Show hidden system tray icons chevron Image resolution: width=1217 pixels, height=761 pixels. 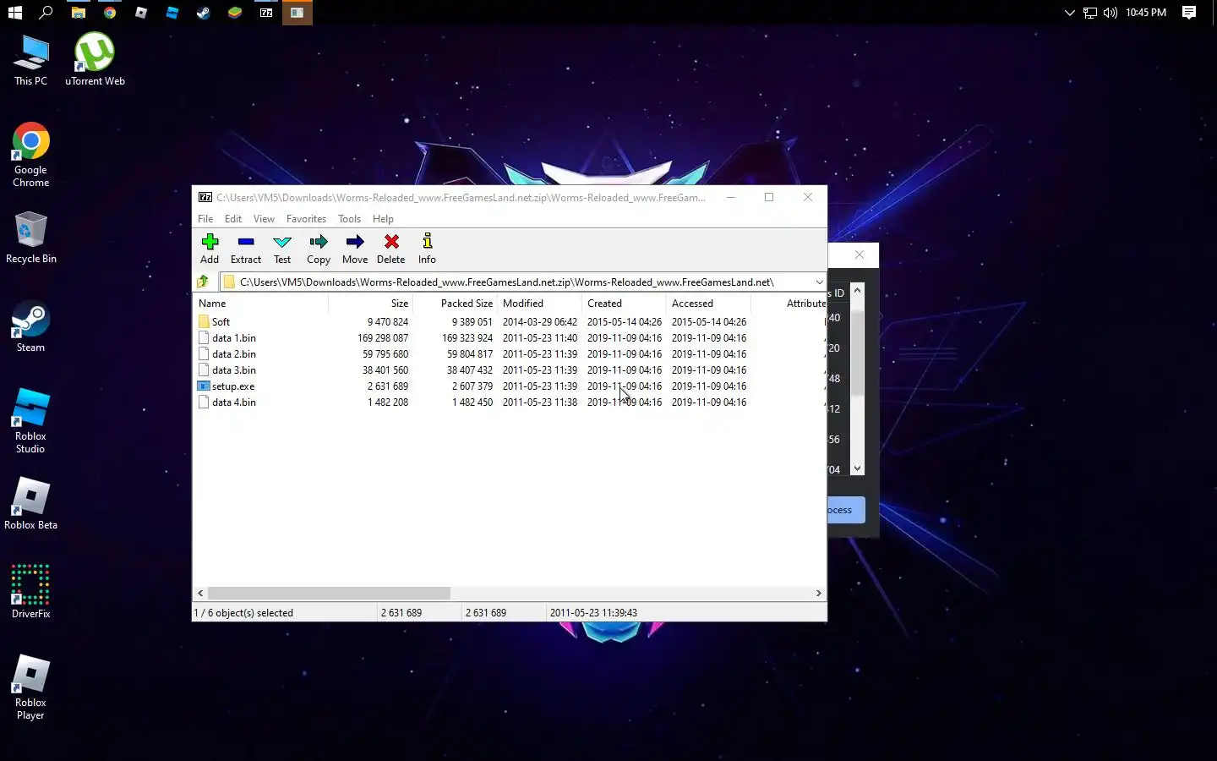coord(1069,13)
